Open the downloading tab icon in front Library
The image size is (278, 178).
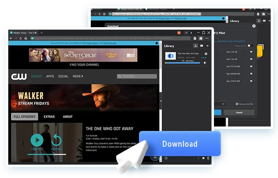point(196,46)
